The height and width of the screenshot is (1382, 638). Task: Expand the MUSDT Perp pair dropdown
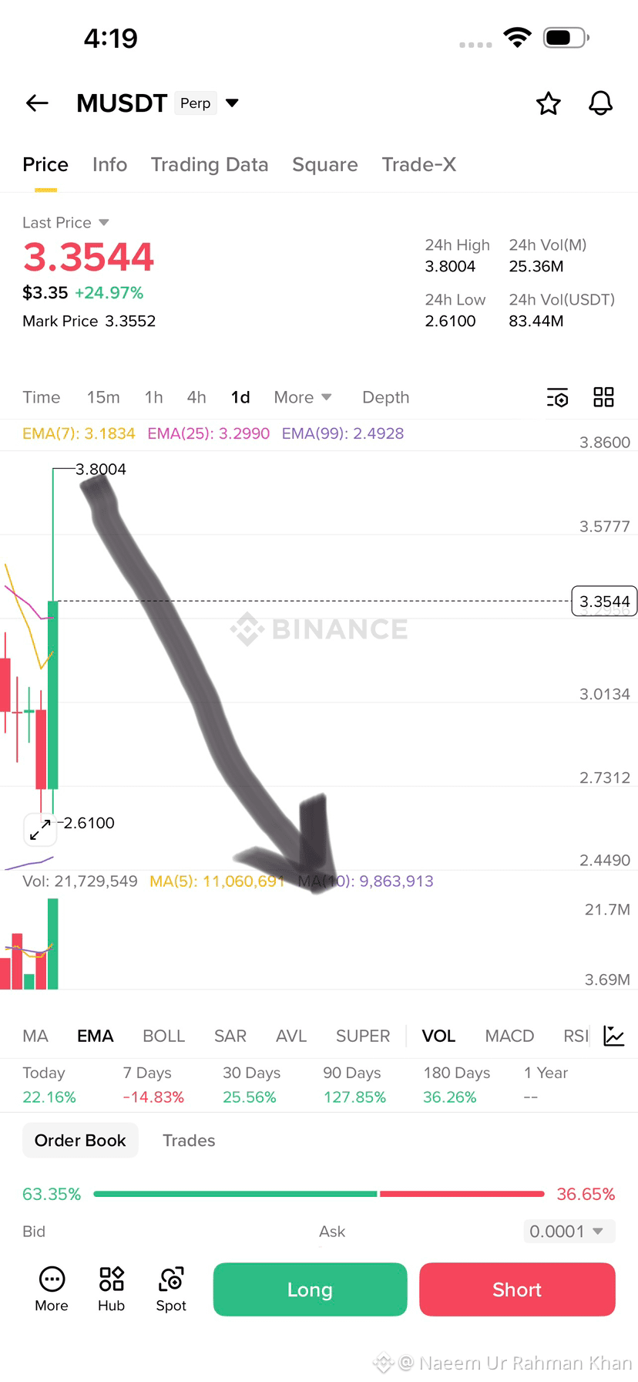[232, 103]
